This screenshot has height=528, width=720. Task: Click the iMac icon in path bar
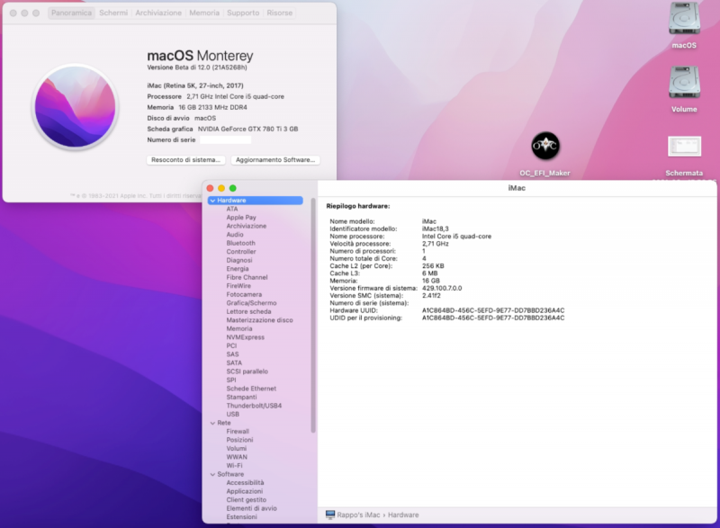(330, 515)
